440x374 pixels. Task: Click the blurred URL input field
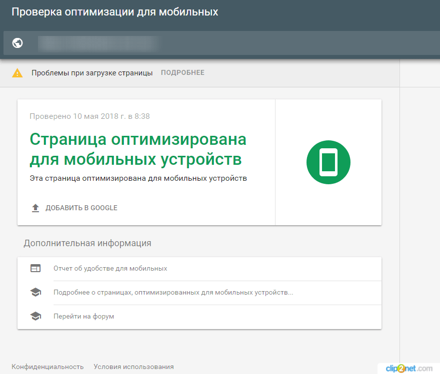pos(98,43)
